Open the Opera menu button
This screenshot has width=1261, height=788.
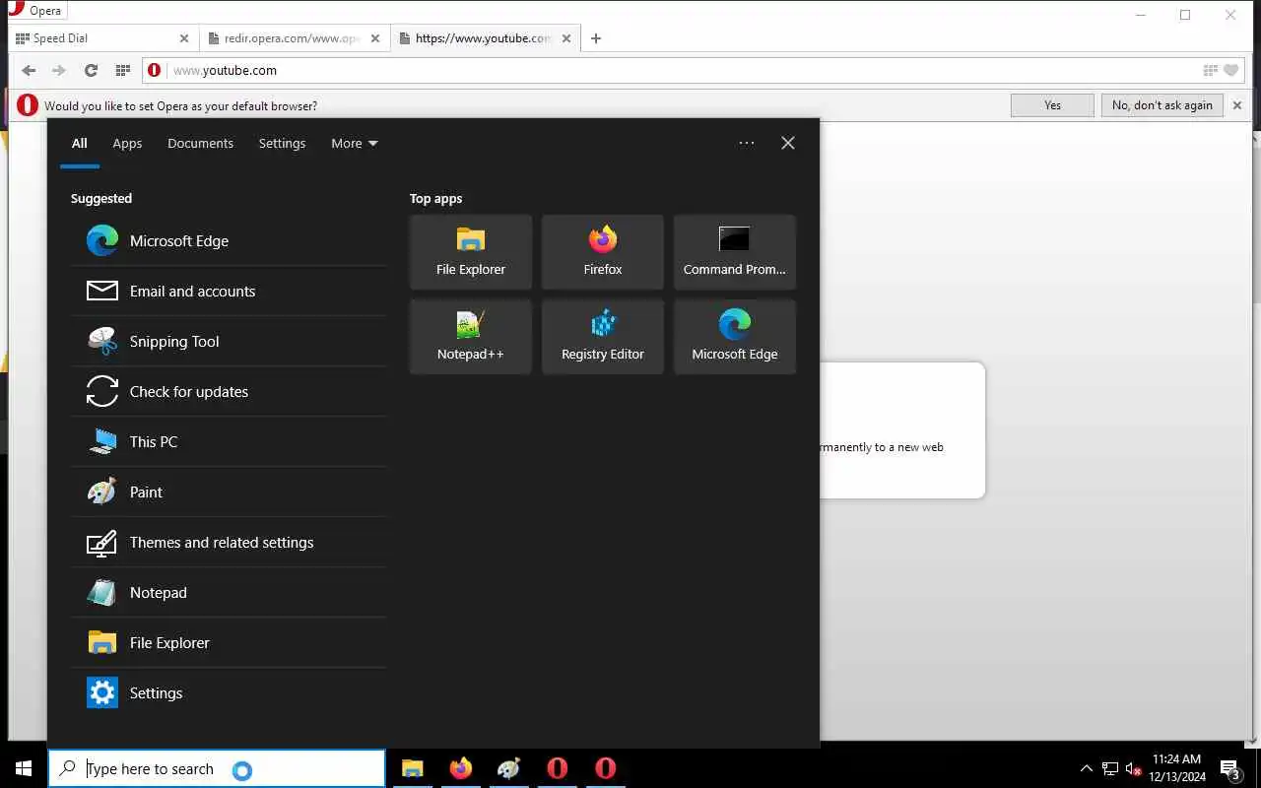(x=35, y=11)
